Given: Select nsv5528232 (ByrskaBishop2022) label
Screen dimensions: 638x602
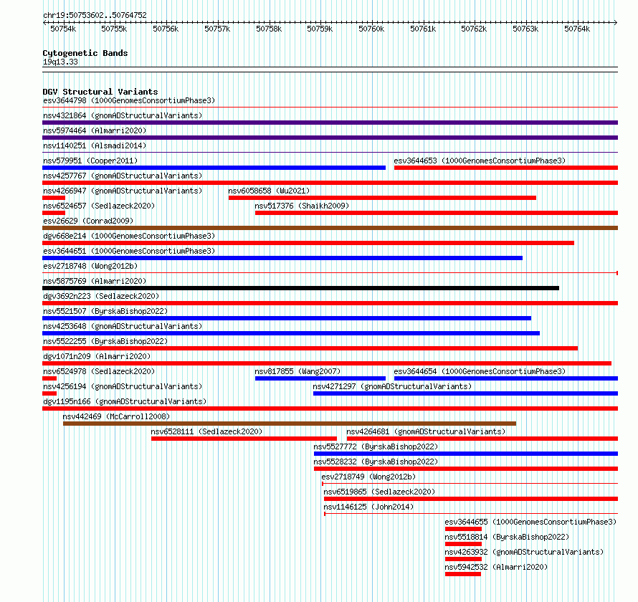Looking at the screenshot, I should pos(376,462).
